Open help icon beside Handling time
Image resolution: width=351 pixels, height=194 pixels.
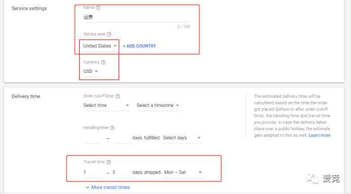click(112, 128)
